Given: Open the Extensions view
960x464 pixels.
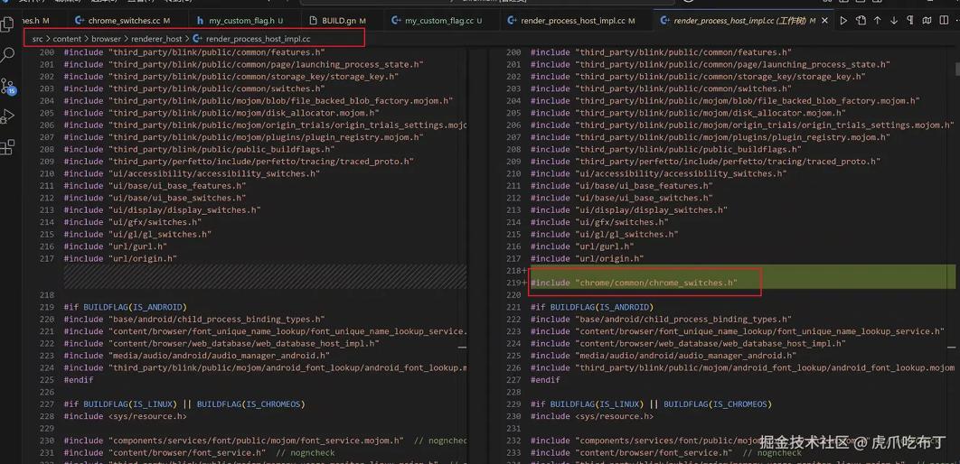Looking at the screenshot, I should coord(7,147).
